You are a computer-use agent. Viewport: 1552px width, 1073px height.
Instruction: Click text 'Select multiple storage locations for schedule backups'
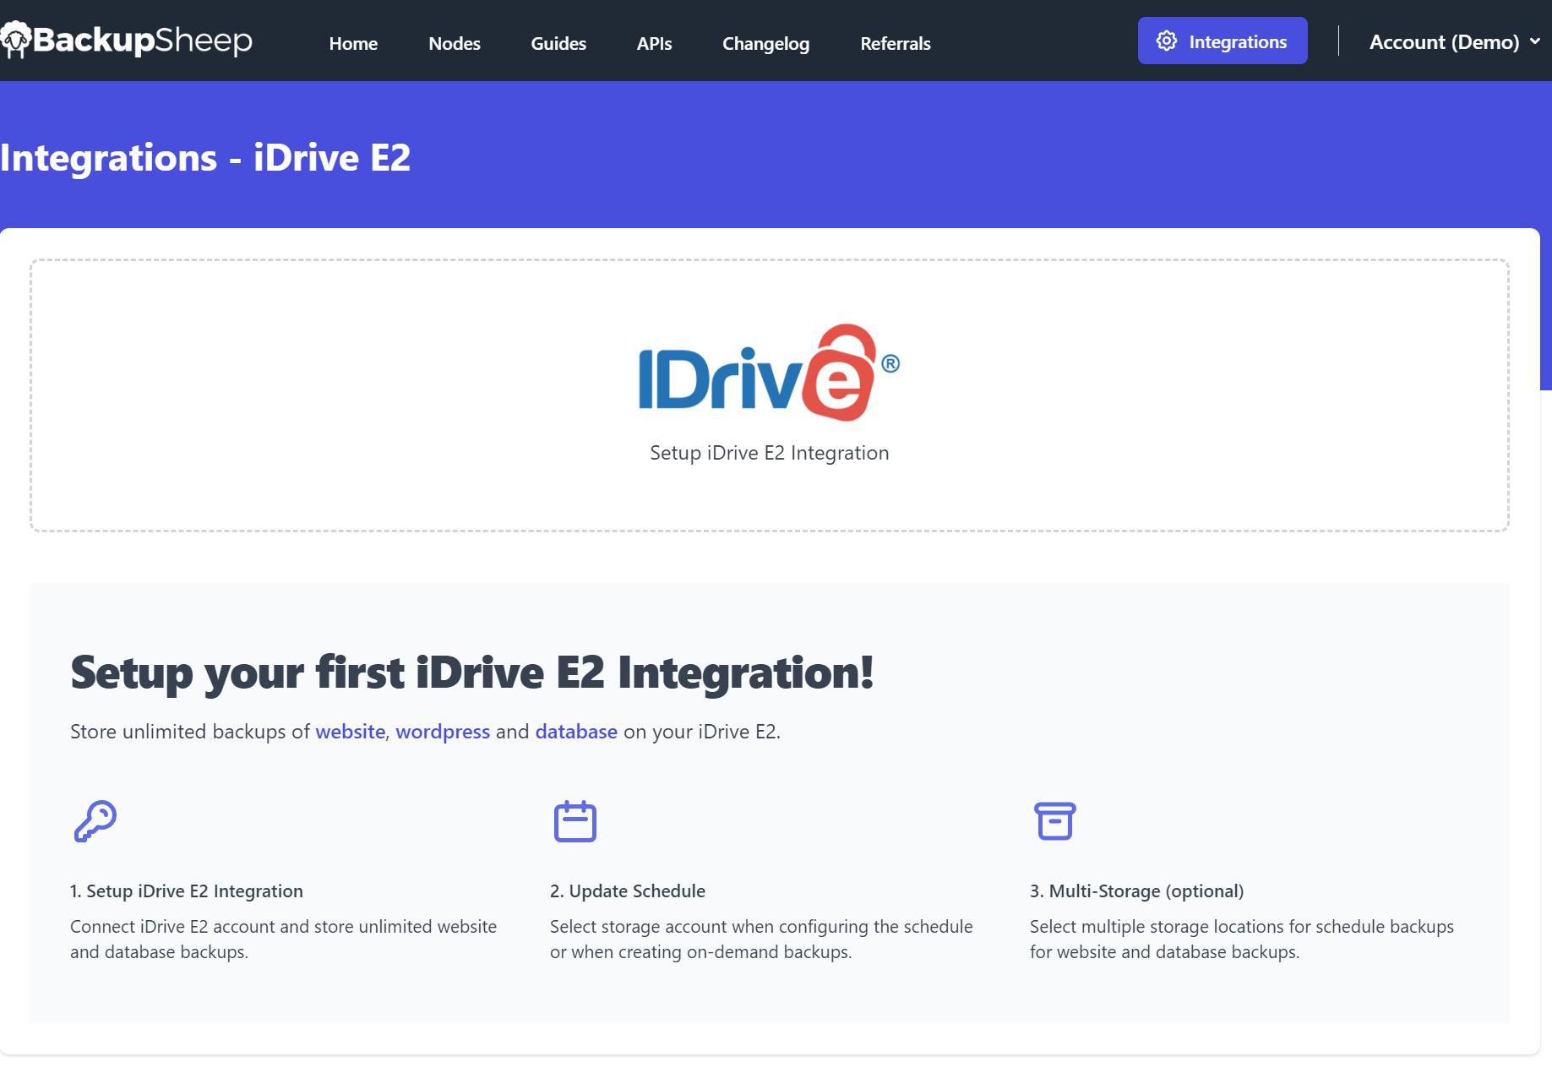pos(1242,927)
